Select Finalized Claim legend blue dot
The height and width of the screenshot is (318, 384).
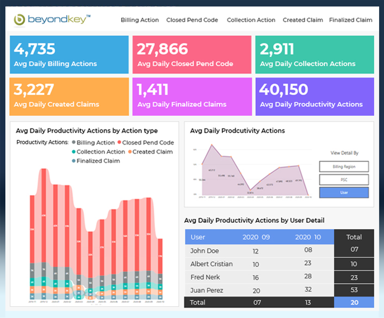click(73, 161)
